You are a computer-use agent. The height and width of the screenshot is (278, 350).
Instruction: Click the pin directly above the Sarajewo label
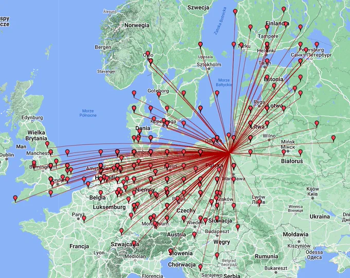200,267
